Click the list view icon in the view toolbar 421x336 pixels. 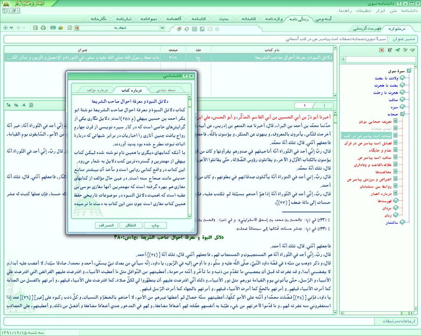[x=195, y=29]
